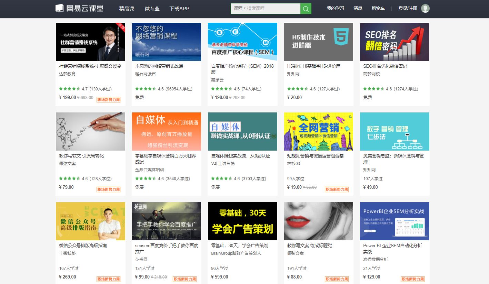489x284 pixels.
Task: Open thumbnail of SEO排名翻倍密码
Action: pyautogui.click(x=395, y=42)
